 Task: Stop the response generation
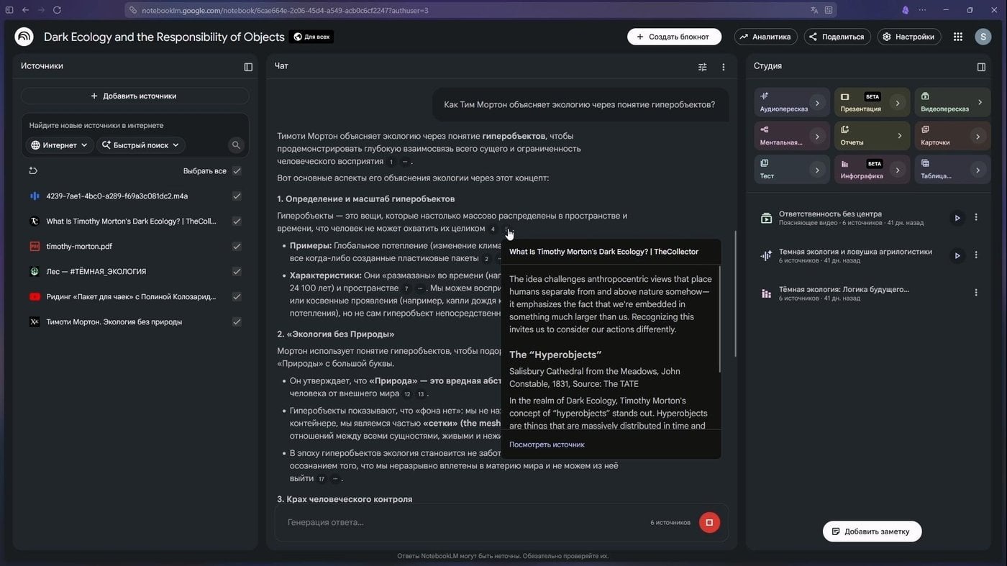click(x=709, y=522)
